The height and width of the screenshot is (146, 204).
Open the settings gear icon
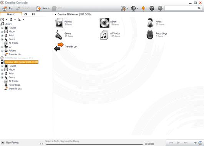pos(160,8)
